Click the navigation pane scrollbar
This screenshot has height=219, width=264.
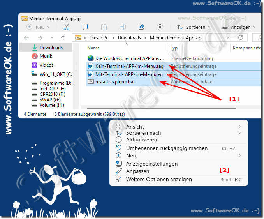pos(76,67)
